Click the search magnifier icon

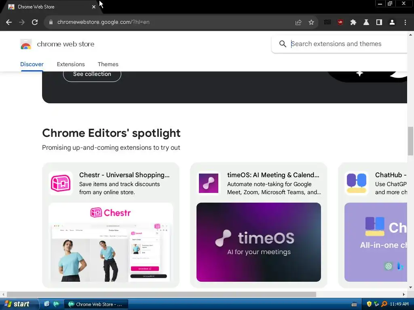tap(283, 44)
